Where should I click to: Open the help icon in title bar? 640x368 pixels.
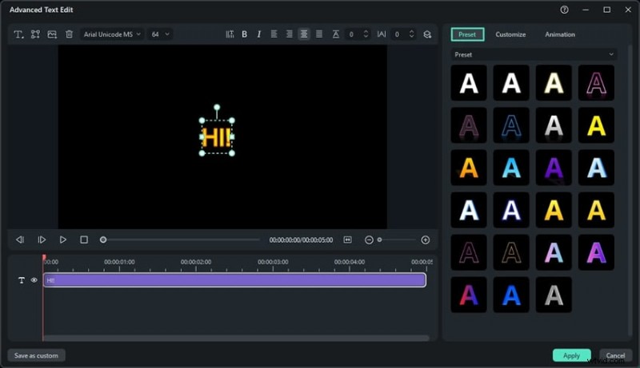[x=565, y=10]
